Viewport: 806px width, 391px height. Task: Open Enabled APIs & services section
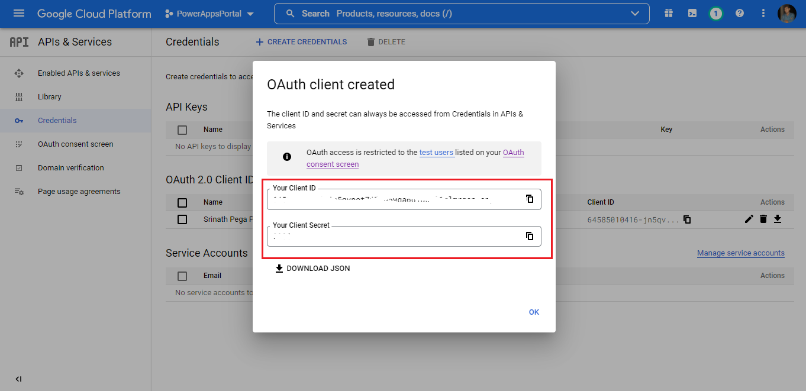coord(79,73)
